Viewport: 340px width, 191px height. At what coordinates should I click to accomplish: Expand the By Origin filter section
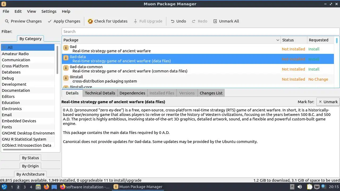point(30,166)
